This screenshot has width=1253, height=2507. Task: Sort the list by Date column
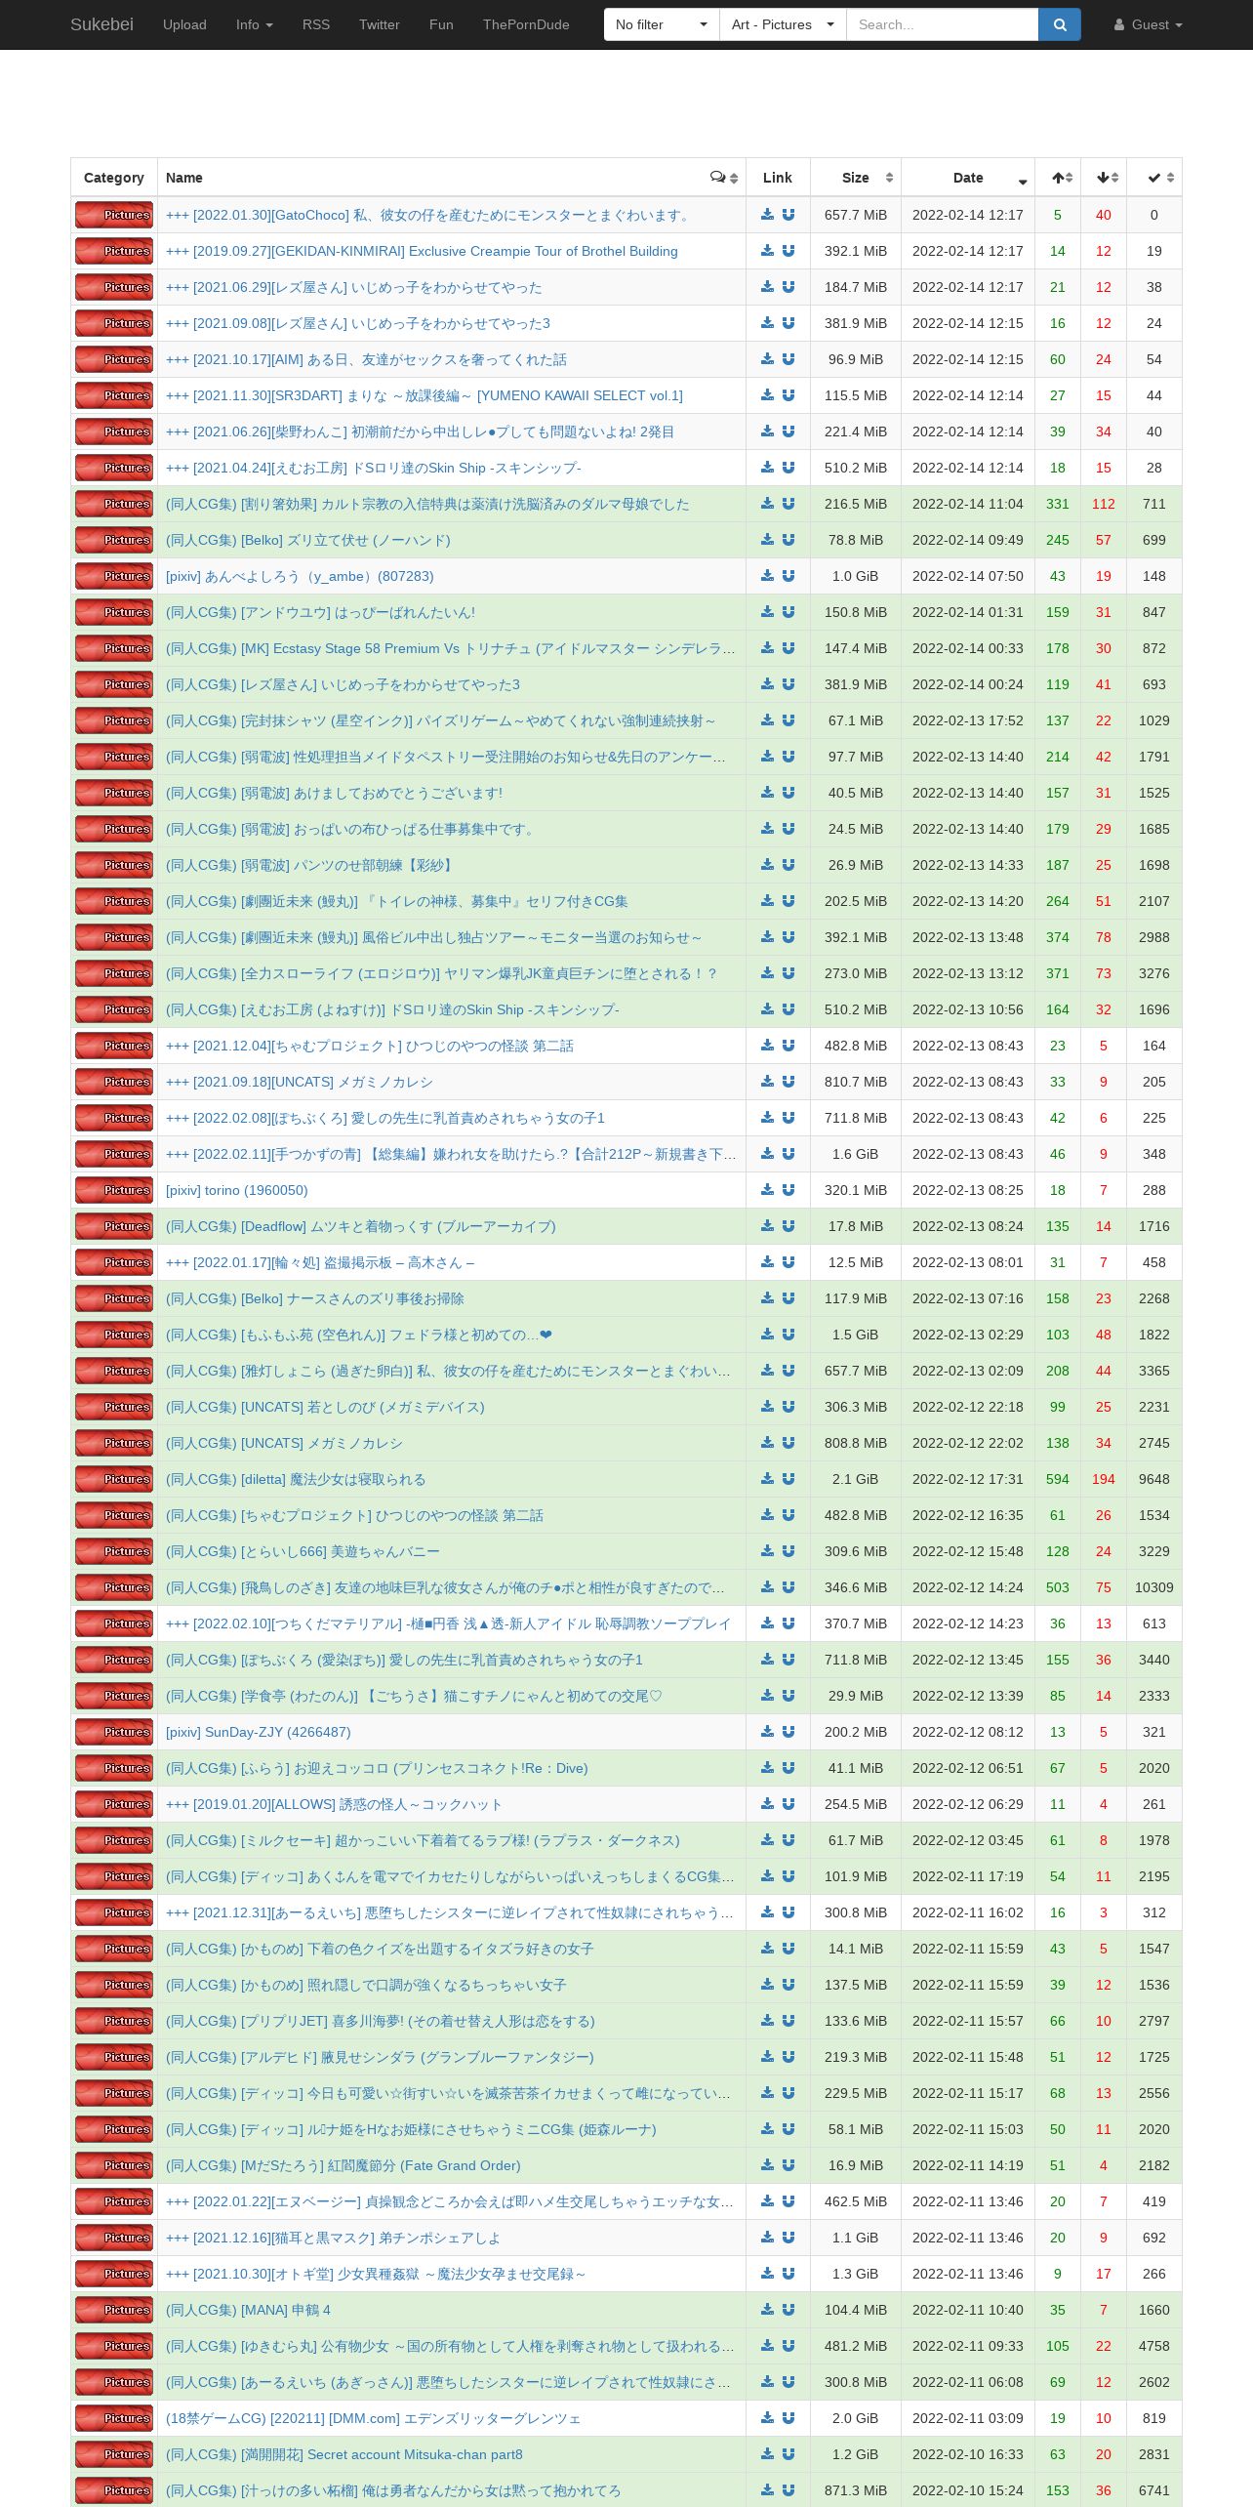[x=968, y=178]
